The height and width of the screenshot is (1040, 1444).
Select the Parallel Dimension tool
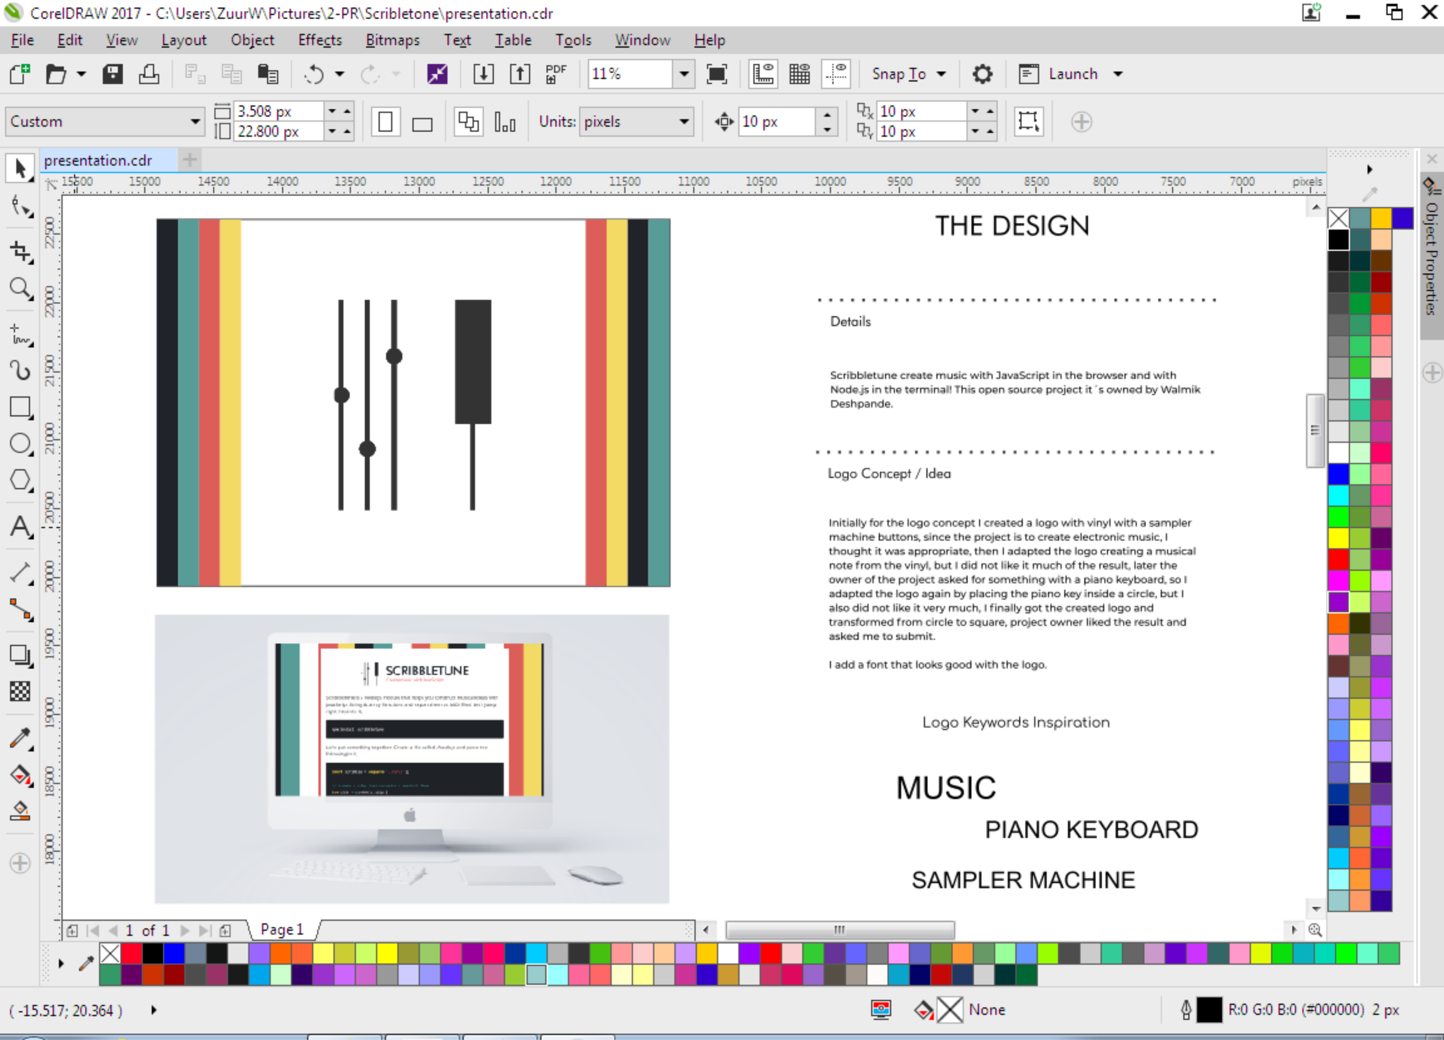point(20,573)
